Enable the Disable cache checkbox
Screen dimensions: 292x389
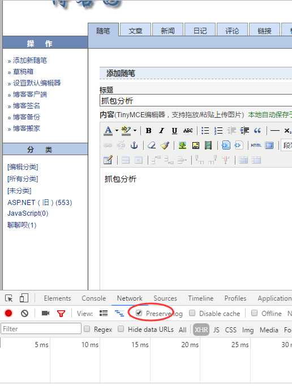(192, 313)
